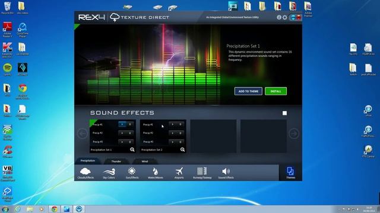
Task: Switch to the Wind tab
Action: click(x=145, y=162)
